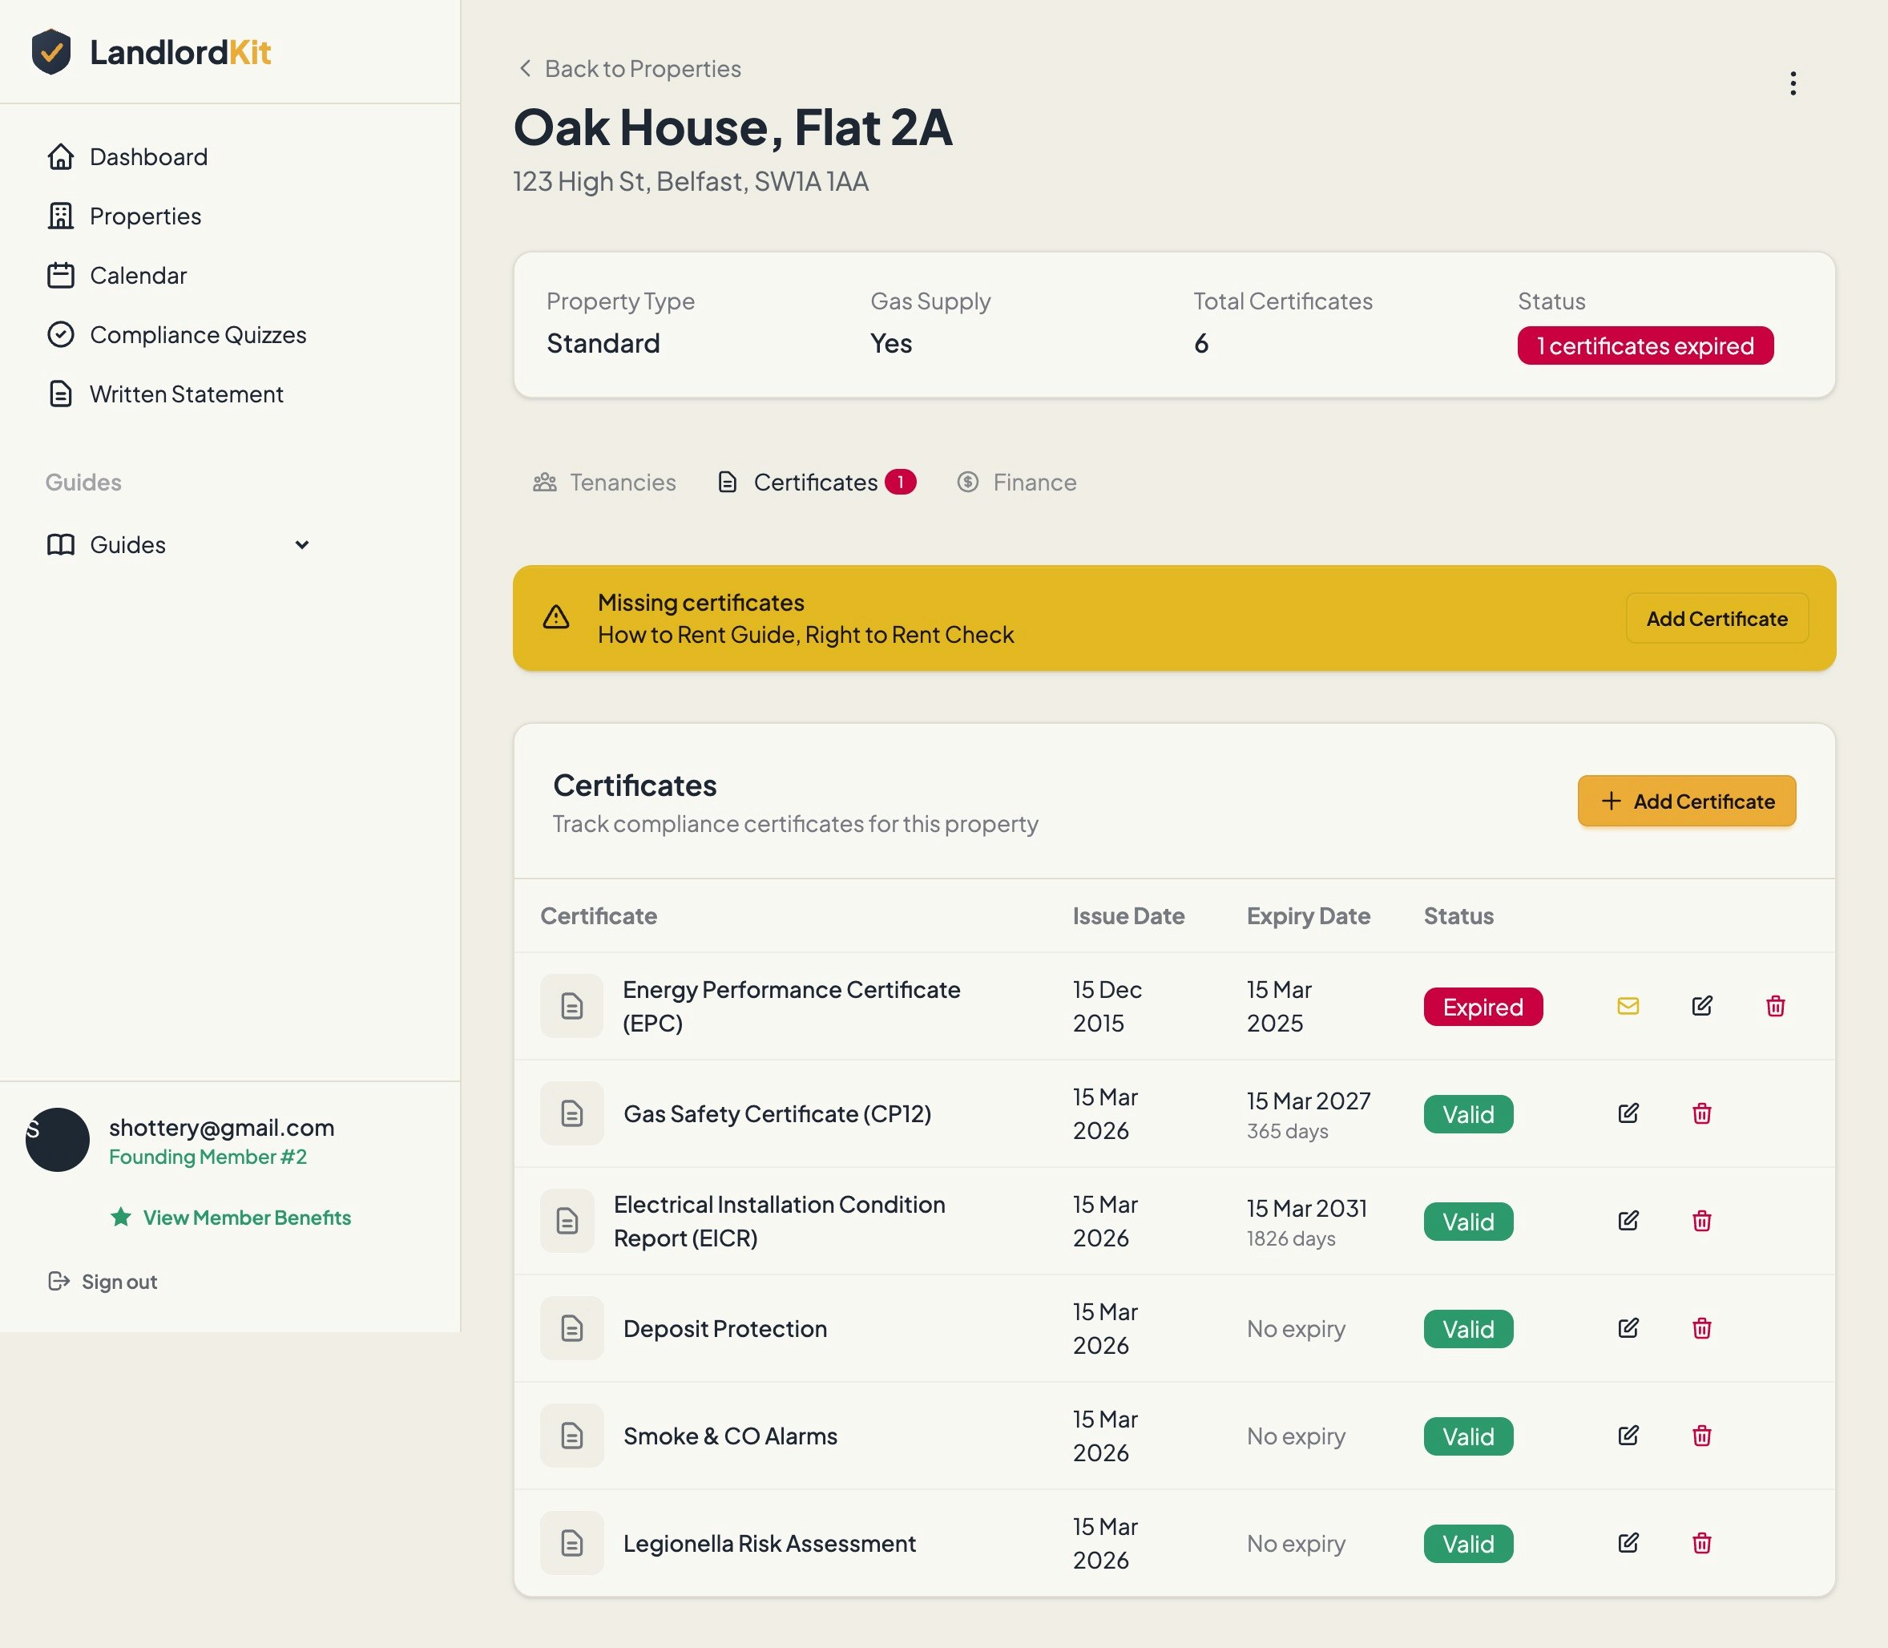Viewport: 1888px width, 1648px height.
Task: Go back to Properties list
Action: pos(630,69)
